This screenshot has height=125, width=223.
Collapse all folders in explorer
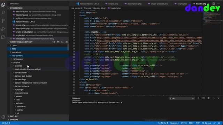click(x=67, y=42)
